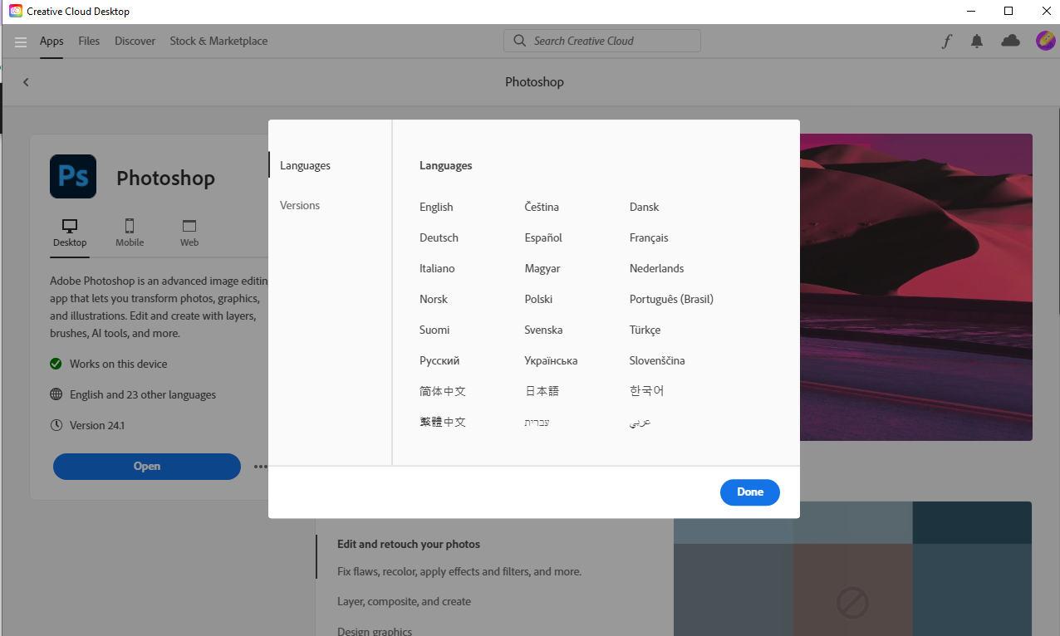
Task: Click the Creative Cloud logo in title bar
Action: 16,12
